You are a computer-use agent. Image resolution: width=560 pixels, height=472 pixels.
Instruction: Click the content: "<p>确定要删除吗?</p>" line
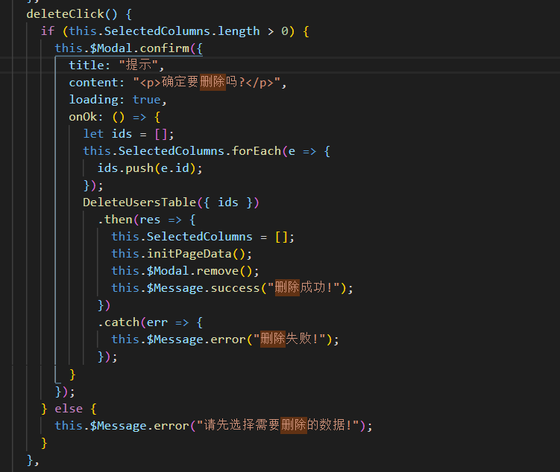point(177,83)
